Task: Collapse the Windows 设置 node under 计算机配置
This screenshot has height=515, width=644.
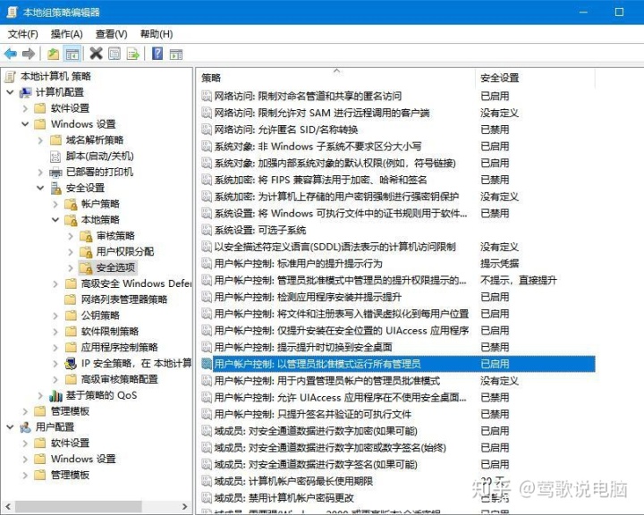Action: tap(25, 124)
